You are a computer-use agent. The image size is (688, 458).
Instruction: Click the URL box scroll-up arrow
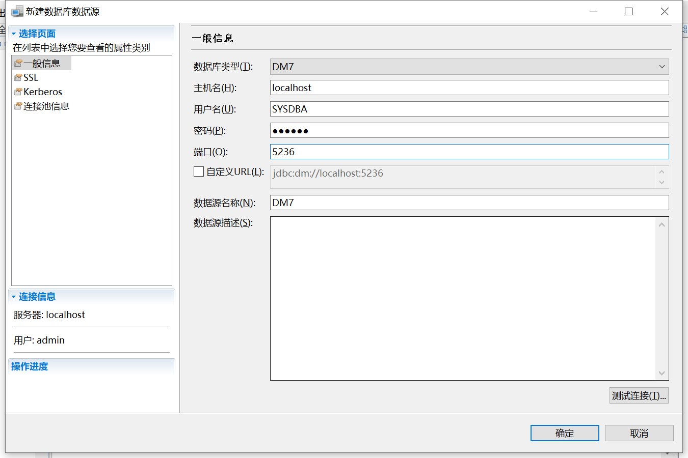tap(661, 172)
